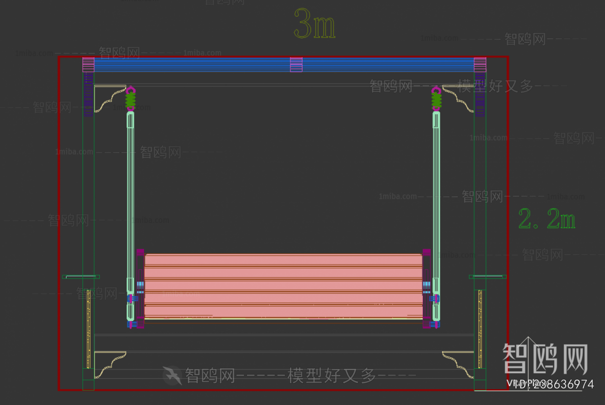Click the bird logo in the bottom watermark

[172, 376]
